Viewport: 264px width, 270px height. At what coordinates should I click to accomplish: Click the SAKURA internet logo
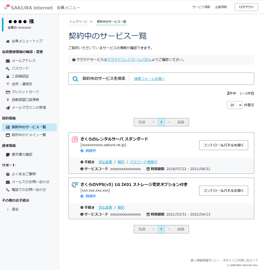coord(28,7)
